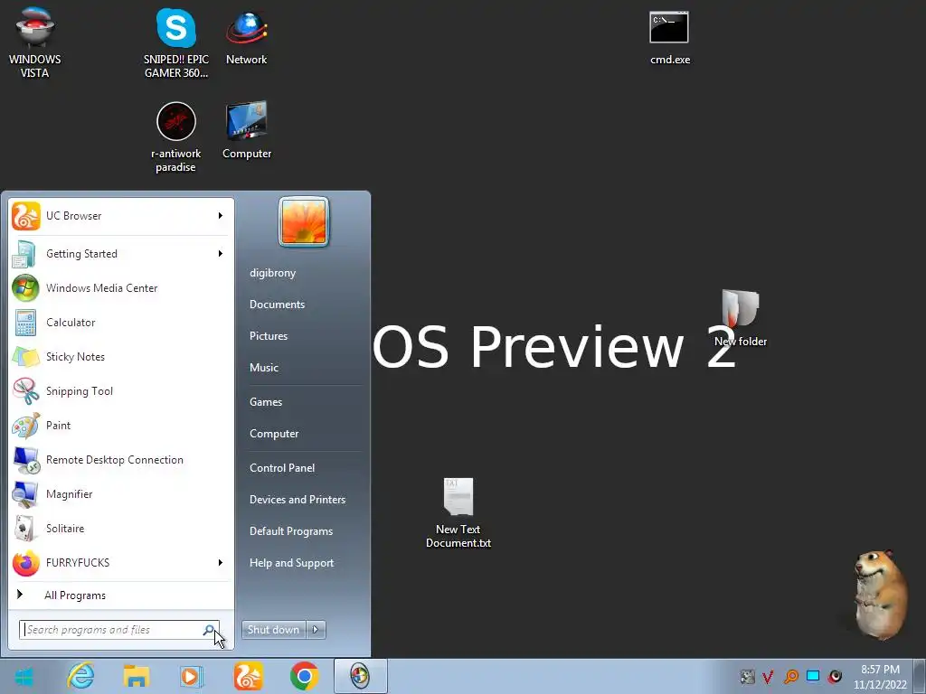
Task: Open Computer in Start menu right pane
Action: [x=274, y=434]
